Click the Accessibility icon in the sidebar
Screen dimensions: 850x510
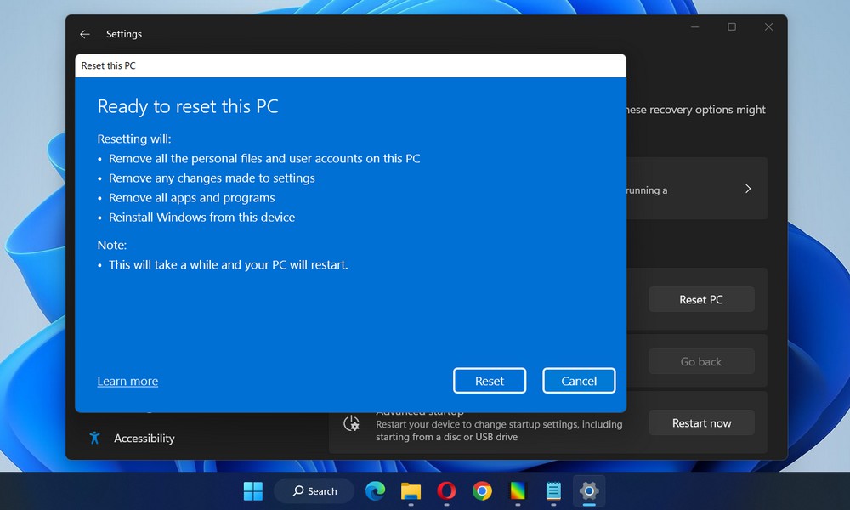(95, 438)
